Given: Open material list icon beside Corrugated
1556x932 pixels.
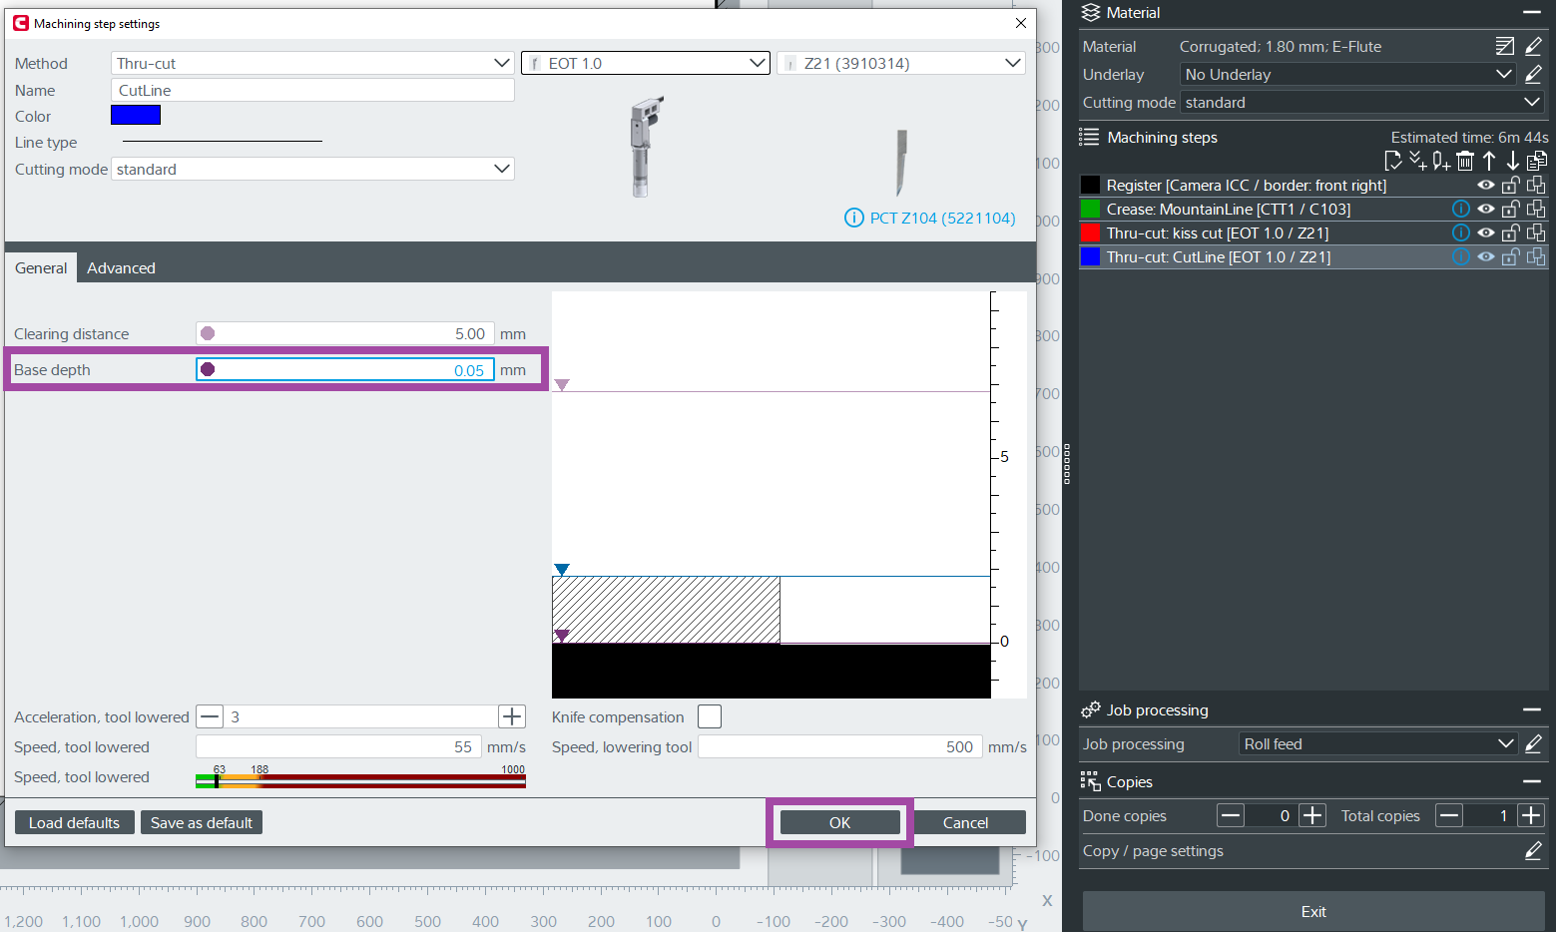Looking at the screenshot, I should pyautogui.click(x=1505, y=46).
